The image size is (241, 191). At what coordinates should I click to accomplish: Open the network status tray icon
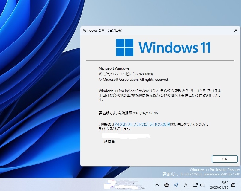[x=195, y=185]
